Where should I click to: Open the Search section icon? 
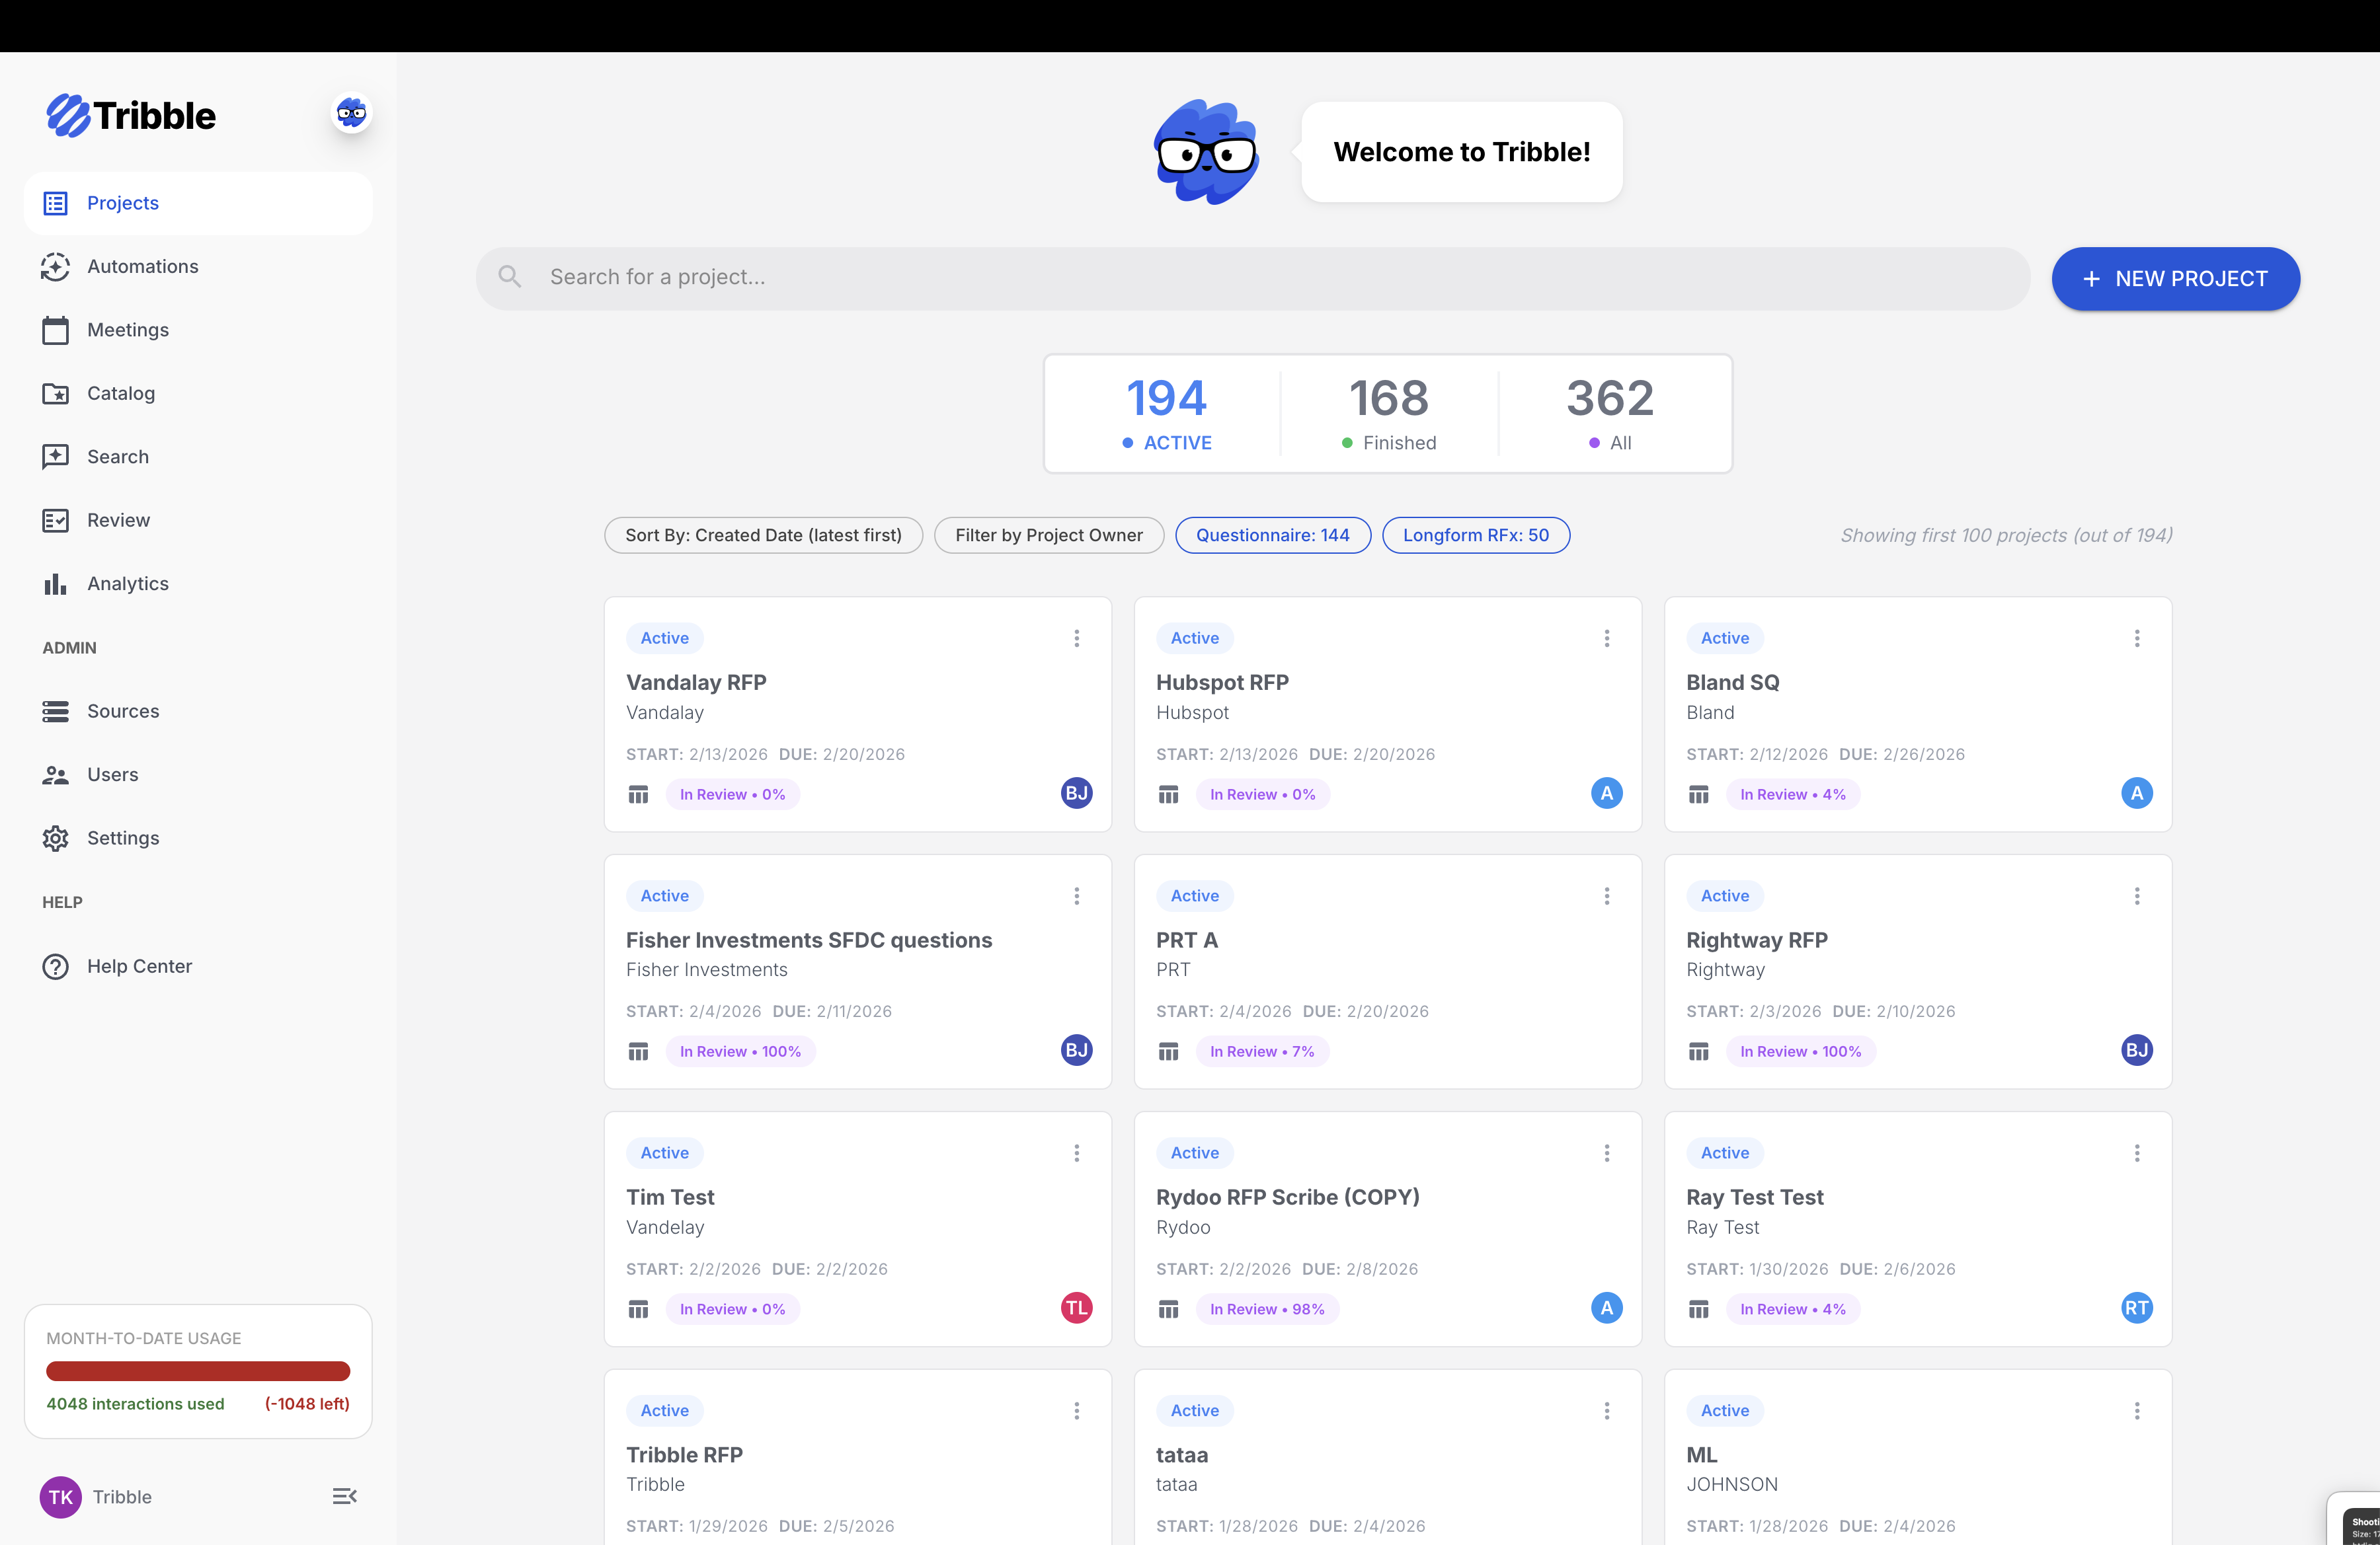pyautogui.click(x=56, y=457)
